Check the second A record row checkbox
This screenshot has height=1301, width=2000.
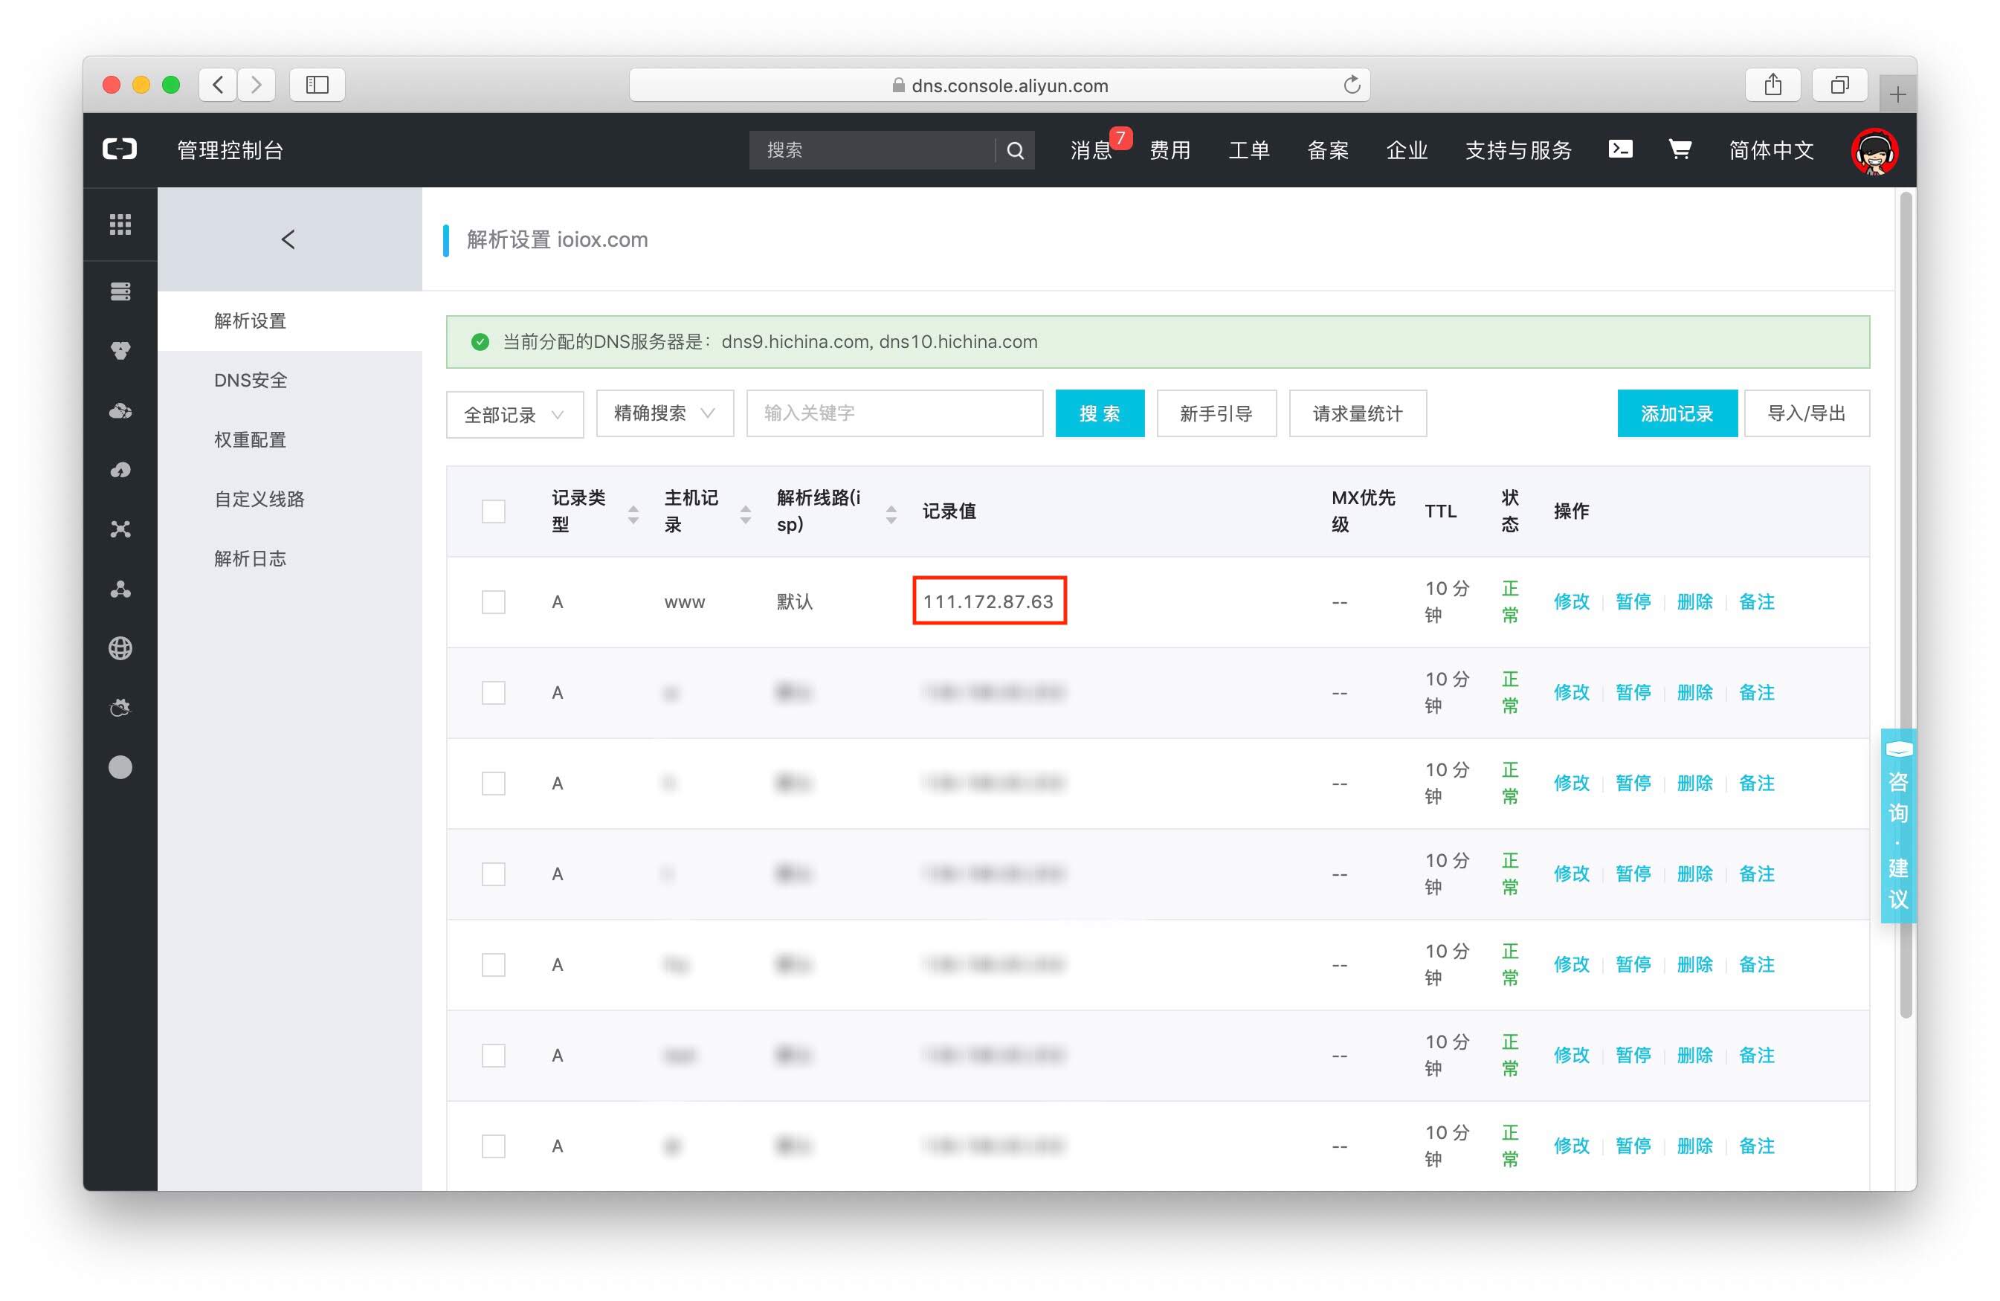tap(493, 693)
